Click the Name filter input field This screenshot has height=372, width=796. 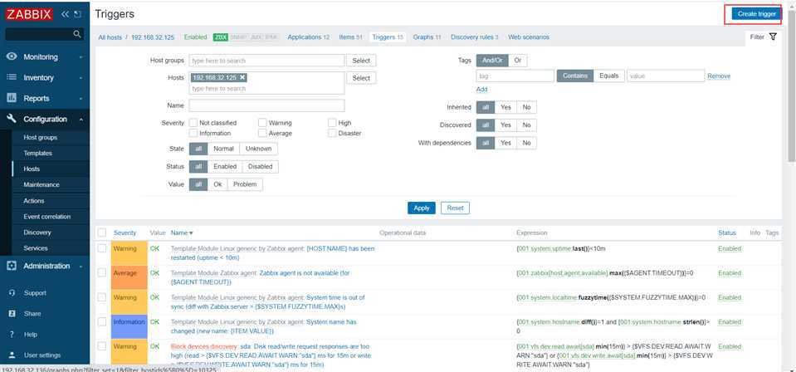(266, 105)
